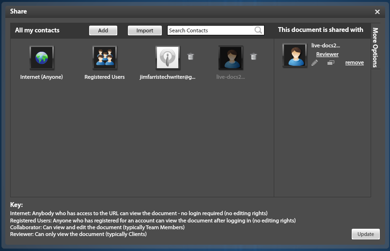Click the magnifier icon in Search Contacts
Viewport: 390px width, 251px height.
(259, 30)
